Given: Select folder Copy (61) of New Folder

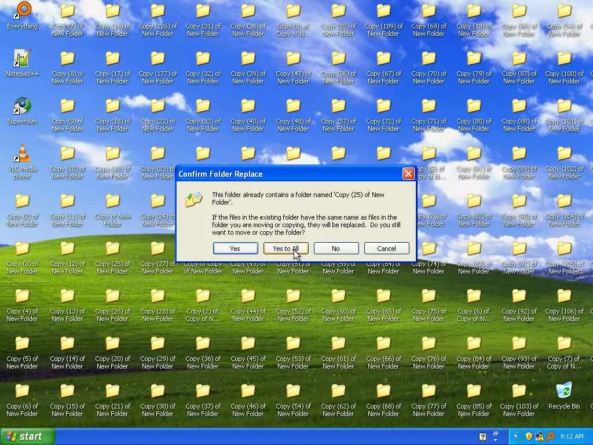Looking at the screenshot, I should 338,353.
